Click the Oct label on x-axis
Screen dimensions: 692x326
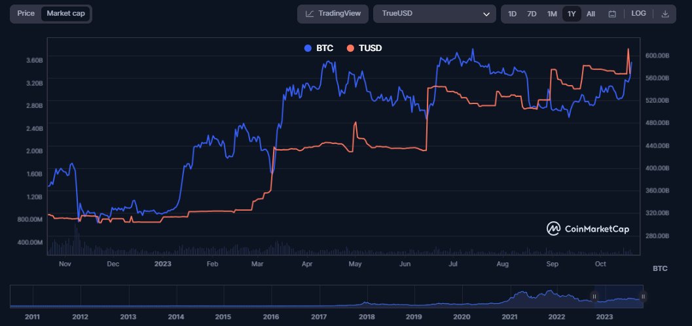click(600, 264)
